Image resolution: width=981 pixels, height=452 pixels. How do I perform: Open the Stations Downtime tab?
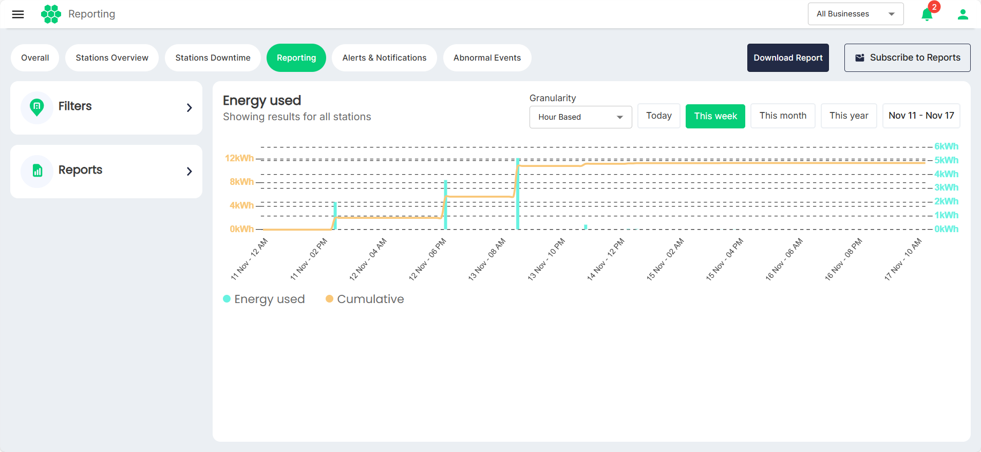213,58
